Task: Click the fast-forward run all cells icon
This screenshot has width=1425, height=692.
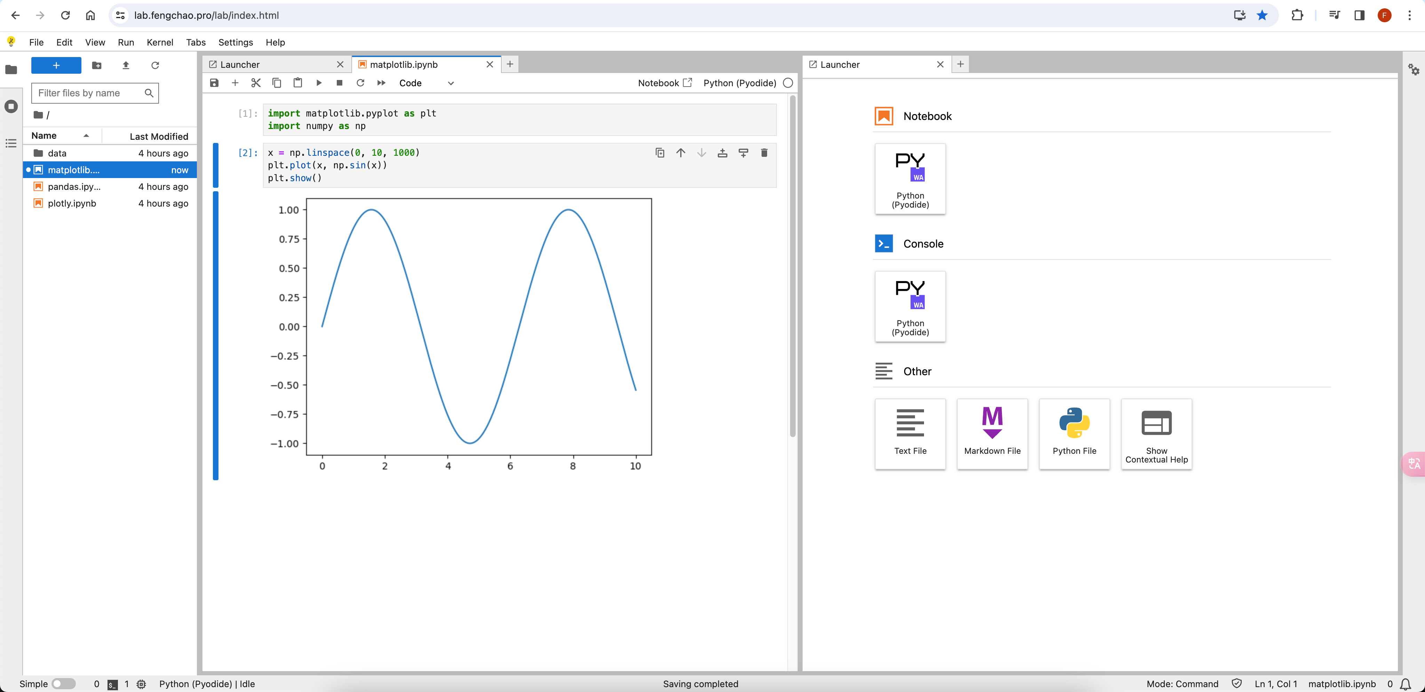Action: [382, 83]
